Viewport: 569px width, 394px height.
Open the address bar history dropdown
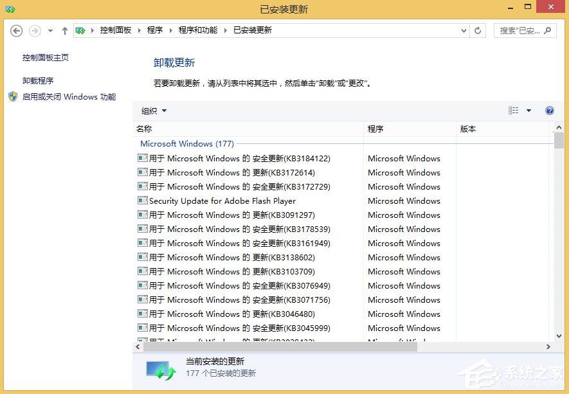pos(464,30)
